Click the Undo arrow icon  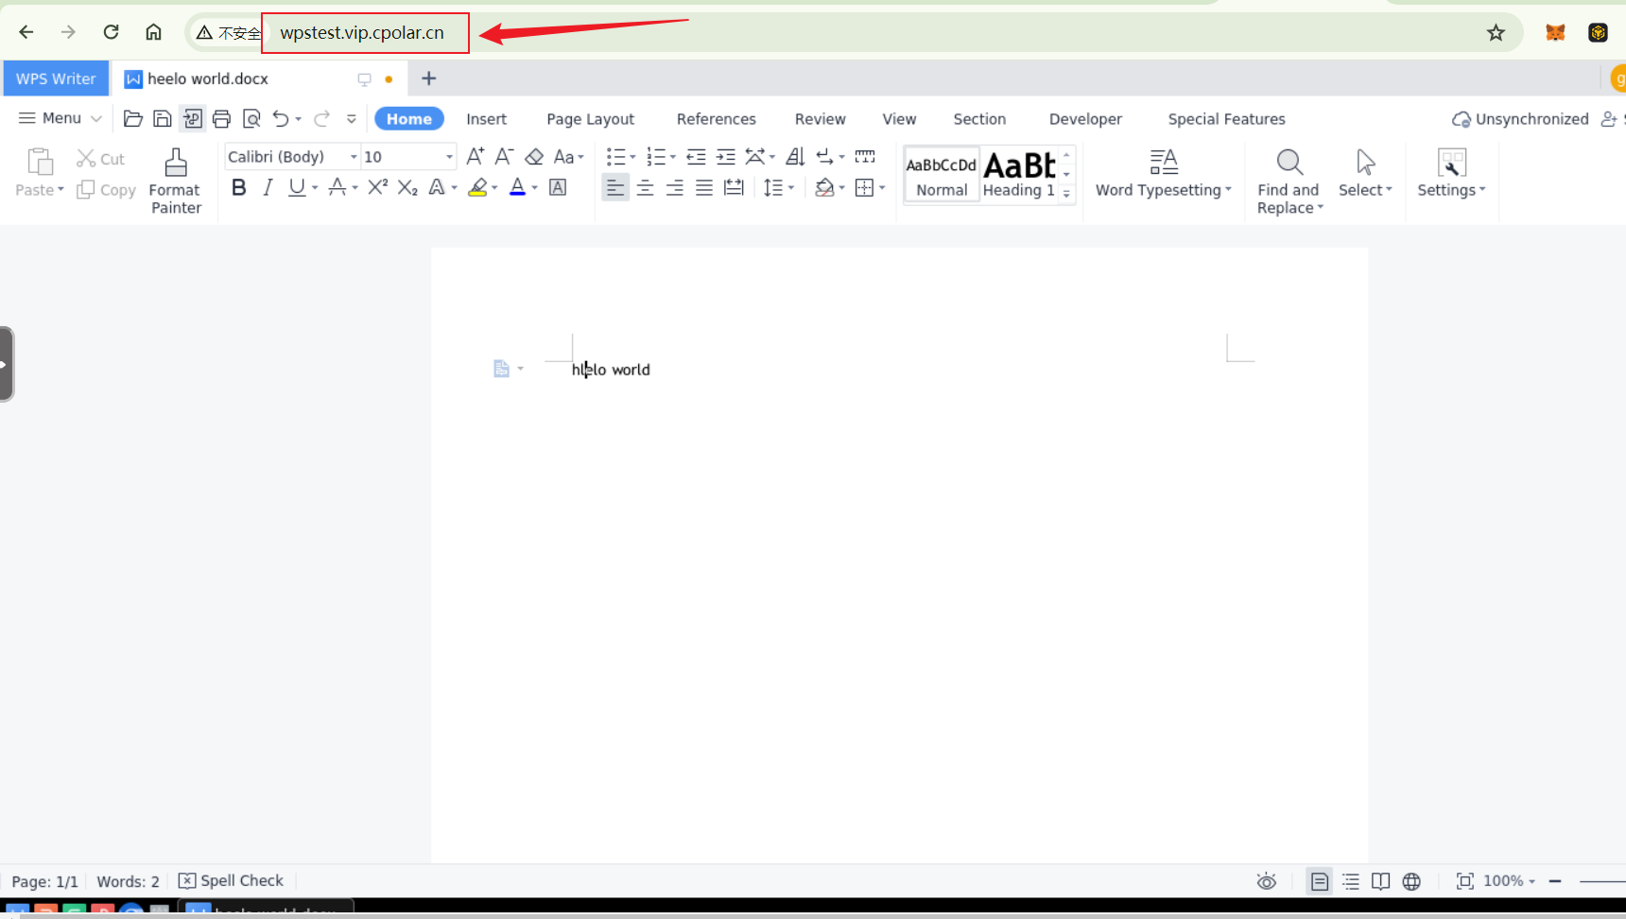click(x=281, y=119)
